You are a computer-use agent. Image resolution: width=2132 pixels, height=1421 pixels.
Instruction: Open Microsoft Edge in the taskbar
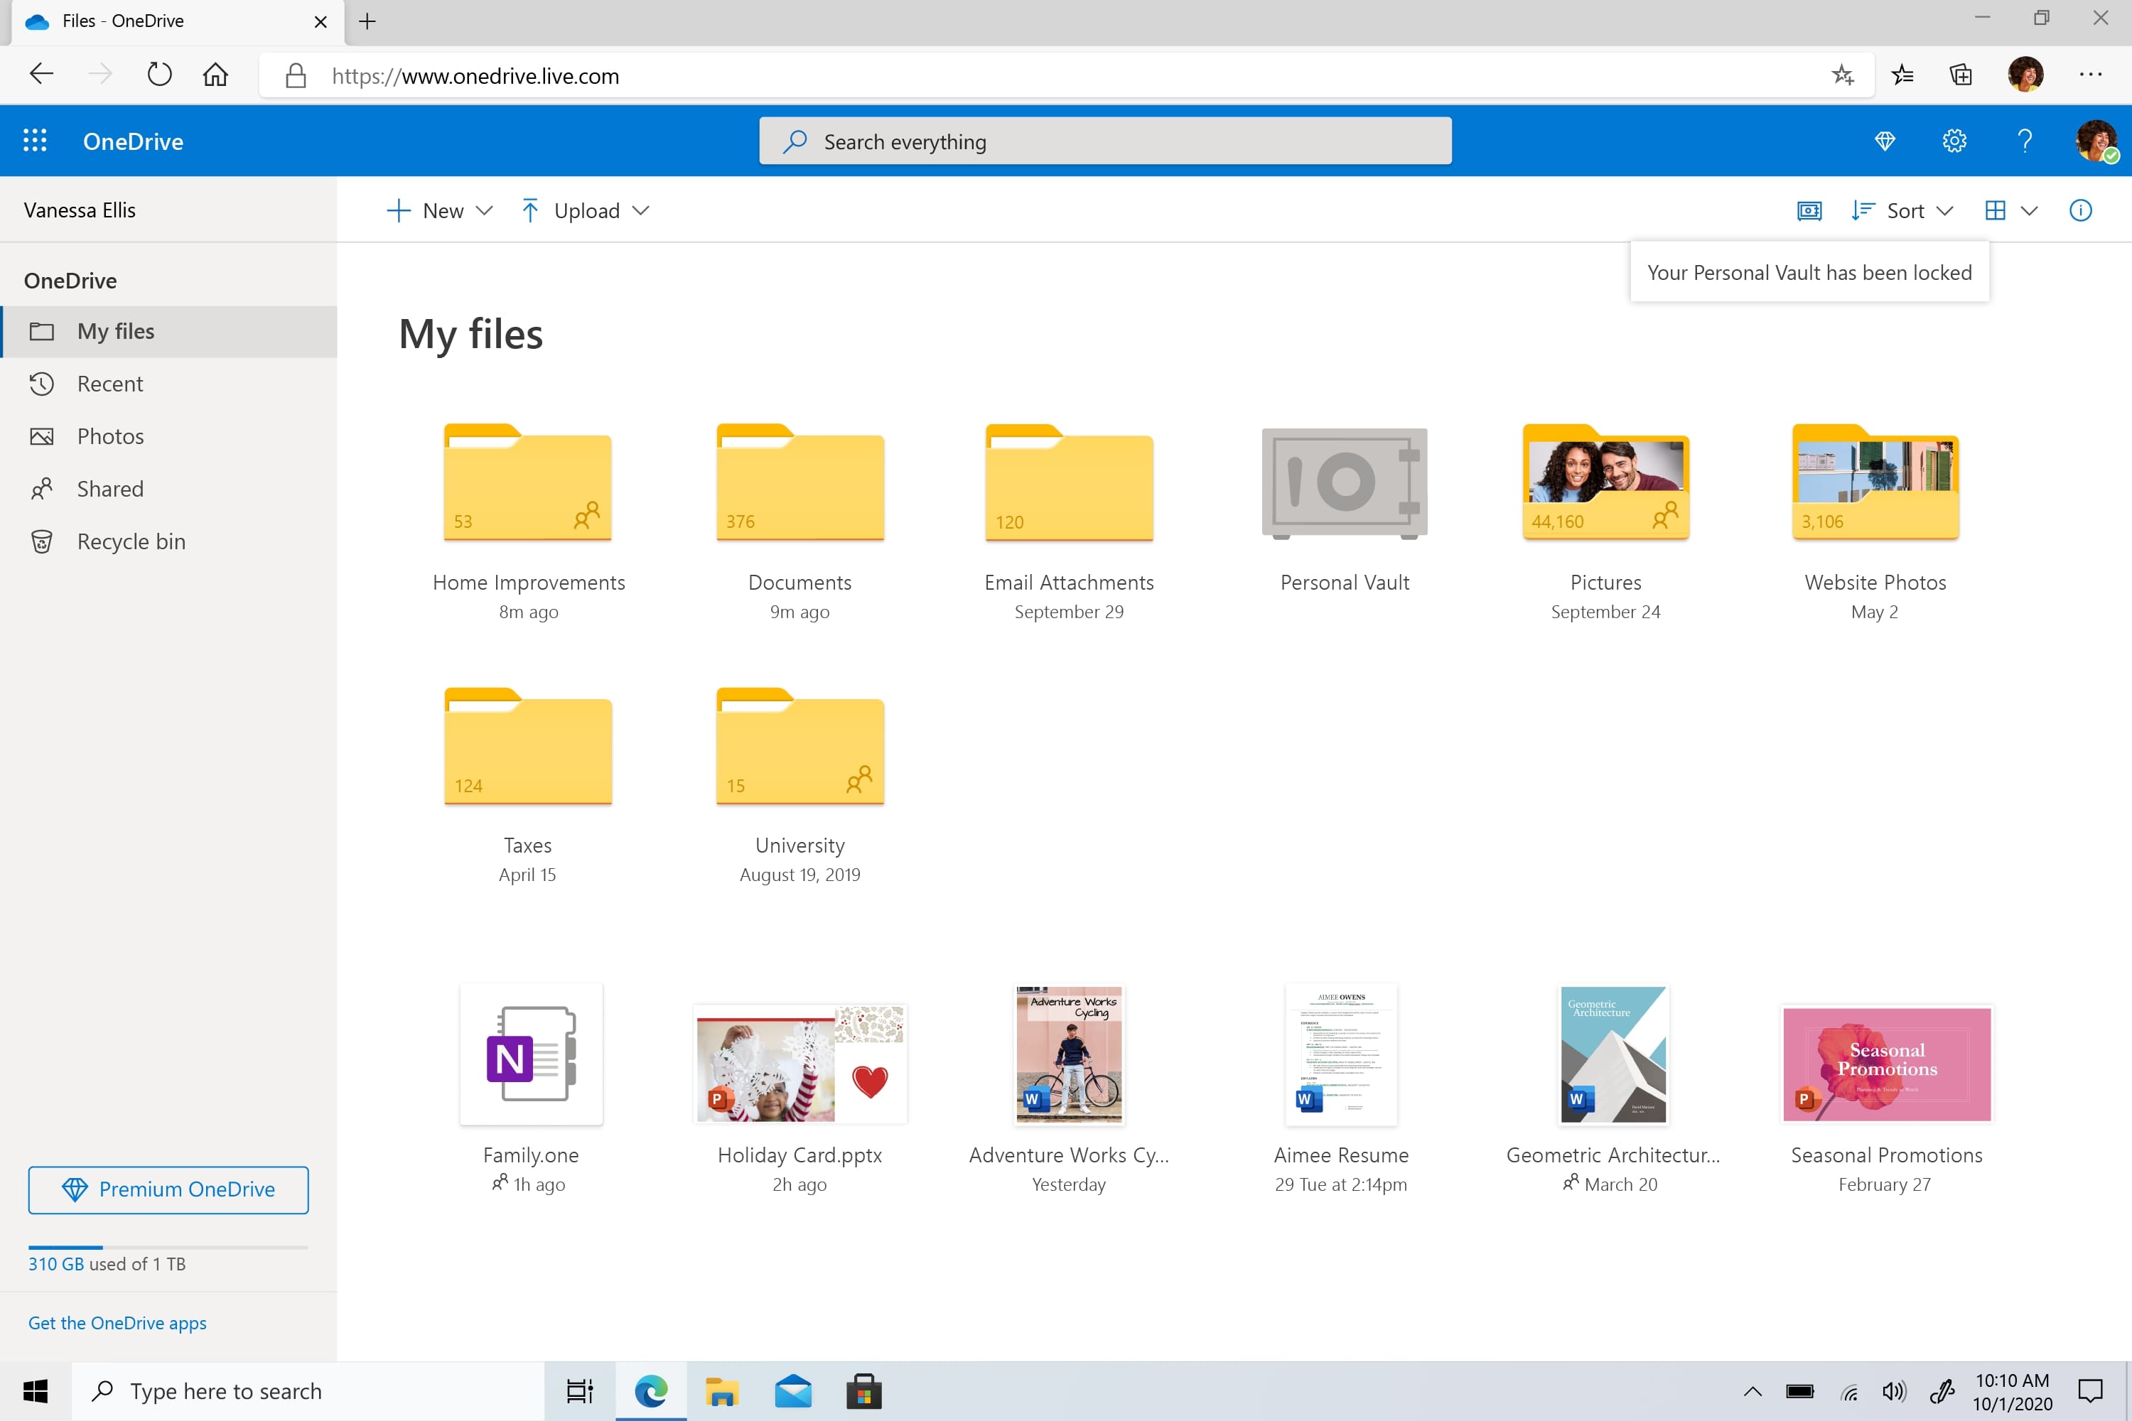[651, 1390]
